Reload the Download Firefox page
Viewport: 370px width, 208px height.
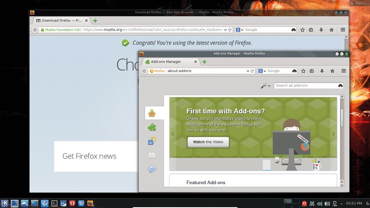coord(230,30)
